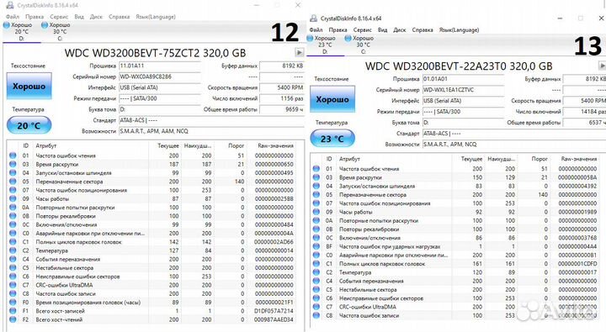Click the next disk arrow beside WD3200BEVT-75ZCT2

[x=299, y=52]
